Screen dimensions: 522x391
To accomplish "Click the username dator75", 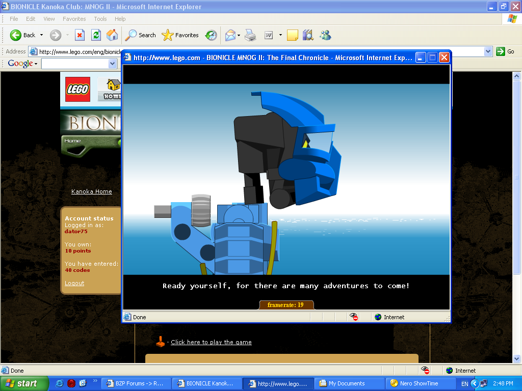I will point(76,232).
